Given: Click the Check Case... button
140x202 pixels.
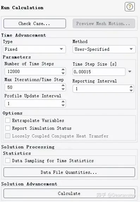Looking at the screenshot, I should pyautogui.click(x=35, y=24).
